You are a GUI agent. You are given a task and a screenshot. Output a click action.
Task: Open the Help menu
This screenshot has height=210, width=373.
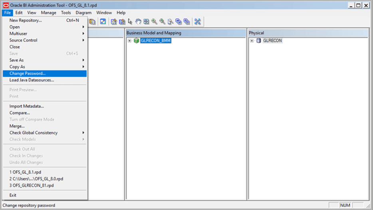click(121, 13)
